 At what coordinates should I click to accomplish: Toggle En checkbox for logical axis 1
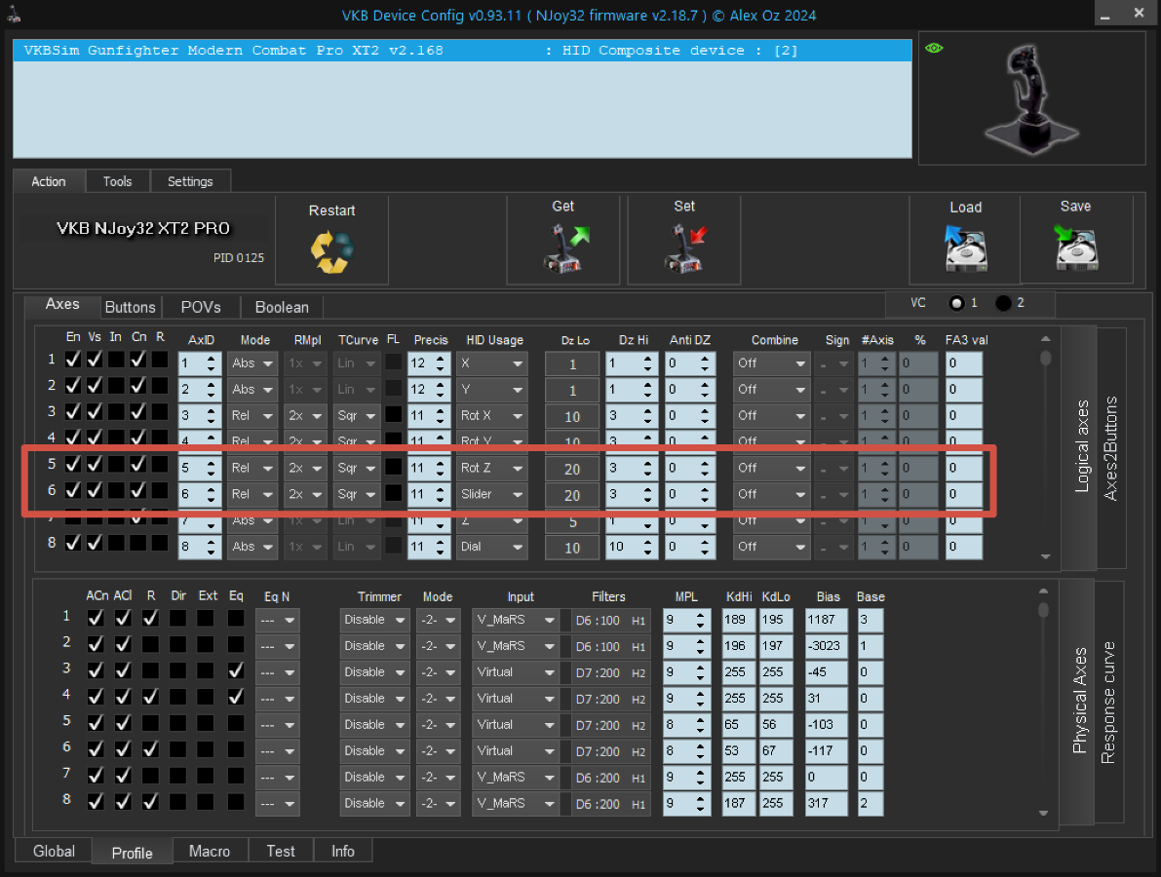pos(72,359)
